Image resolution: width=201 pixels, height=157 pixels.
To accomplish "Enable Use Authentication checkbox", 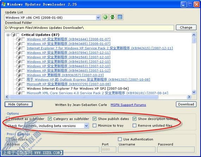I will pos(120,139).
